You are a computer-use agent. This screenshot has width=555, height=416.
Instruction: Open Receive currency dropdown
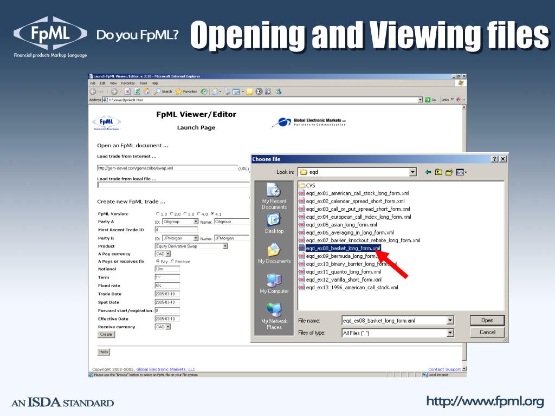pyautogui.click(x=168, y=327)
